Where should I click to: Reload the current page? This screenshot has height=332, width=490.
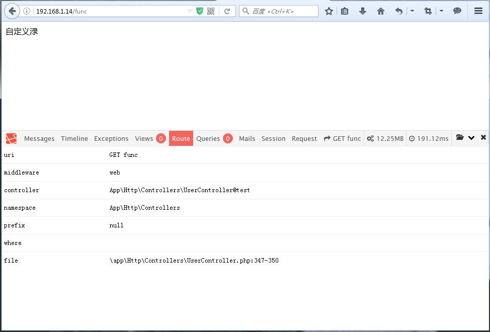coord(229,11)
